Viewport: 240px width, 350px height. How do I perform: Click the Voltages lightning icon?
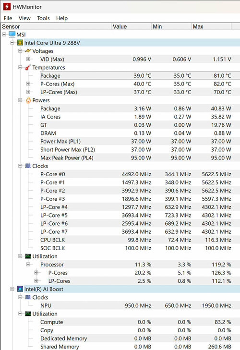coord(28,51)
